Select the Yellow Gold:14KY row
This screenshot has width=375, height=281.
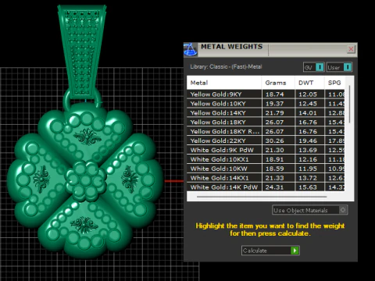click(x=266, y=113)
